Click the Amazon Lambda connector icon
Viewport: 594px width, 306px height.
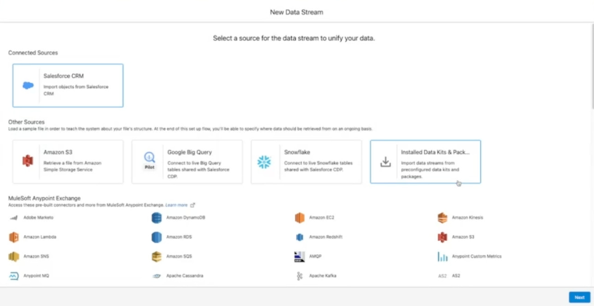[x=14, y=237]
